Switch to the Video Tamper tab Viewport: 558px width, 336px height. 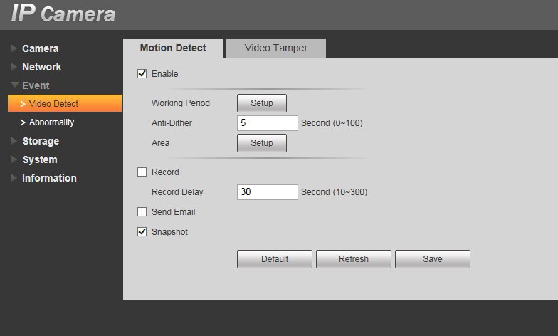[x=276, y=48]
